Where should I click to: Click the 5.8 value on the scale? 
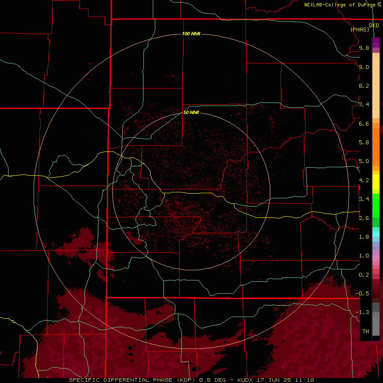point(364,143)
